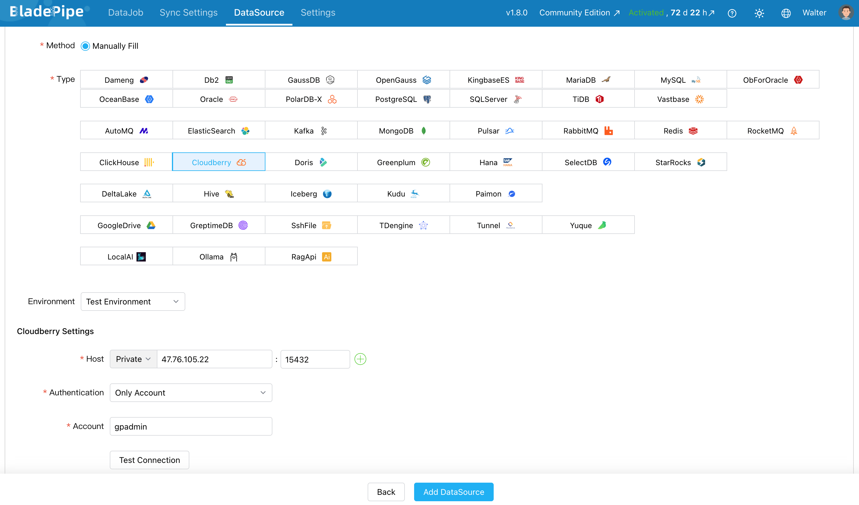
Task: Pick Hive as the datasource type
Action: click(x=219, y=194)
